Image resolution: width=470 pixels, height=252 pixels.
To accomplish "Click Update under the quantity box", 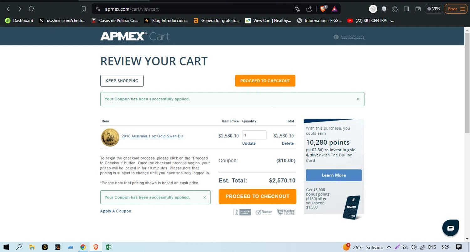I will pos(249,143).
